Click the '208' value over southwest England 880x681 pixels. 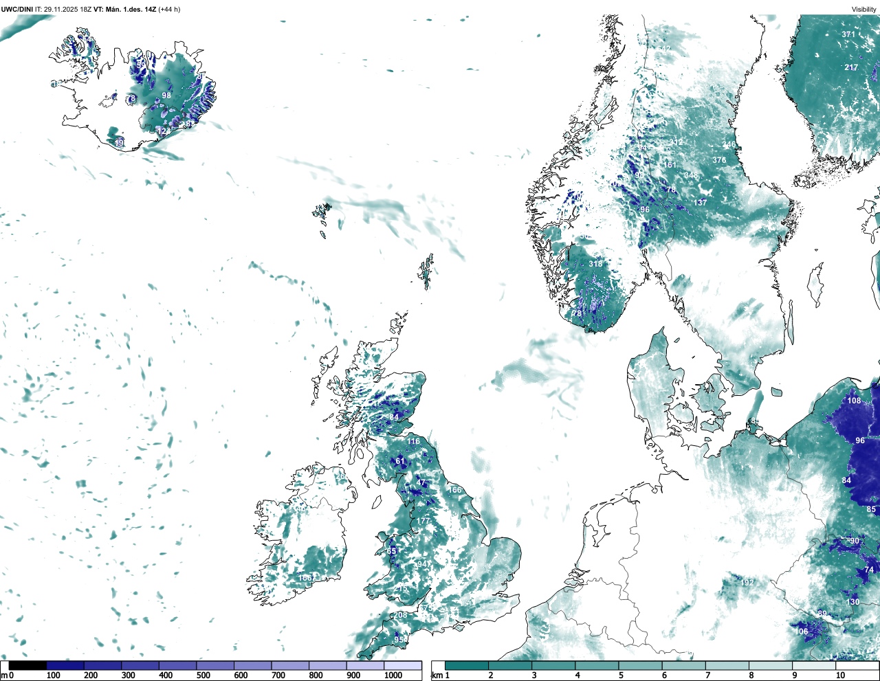pos(401,615)
